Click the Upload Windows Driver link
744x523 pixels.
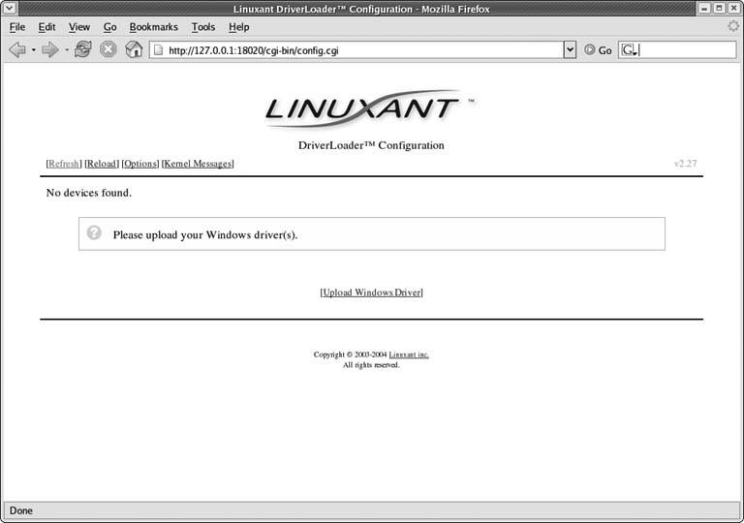[x=372, y=292]
